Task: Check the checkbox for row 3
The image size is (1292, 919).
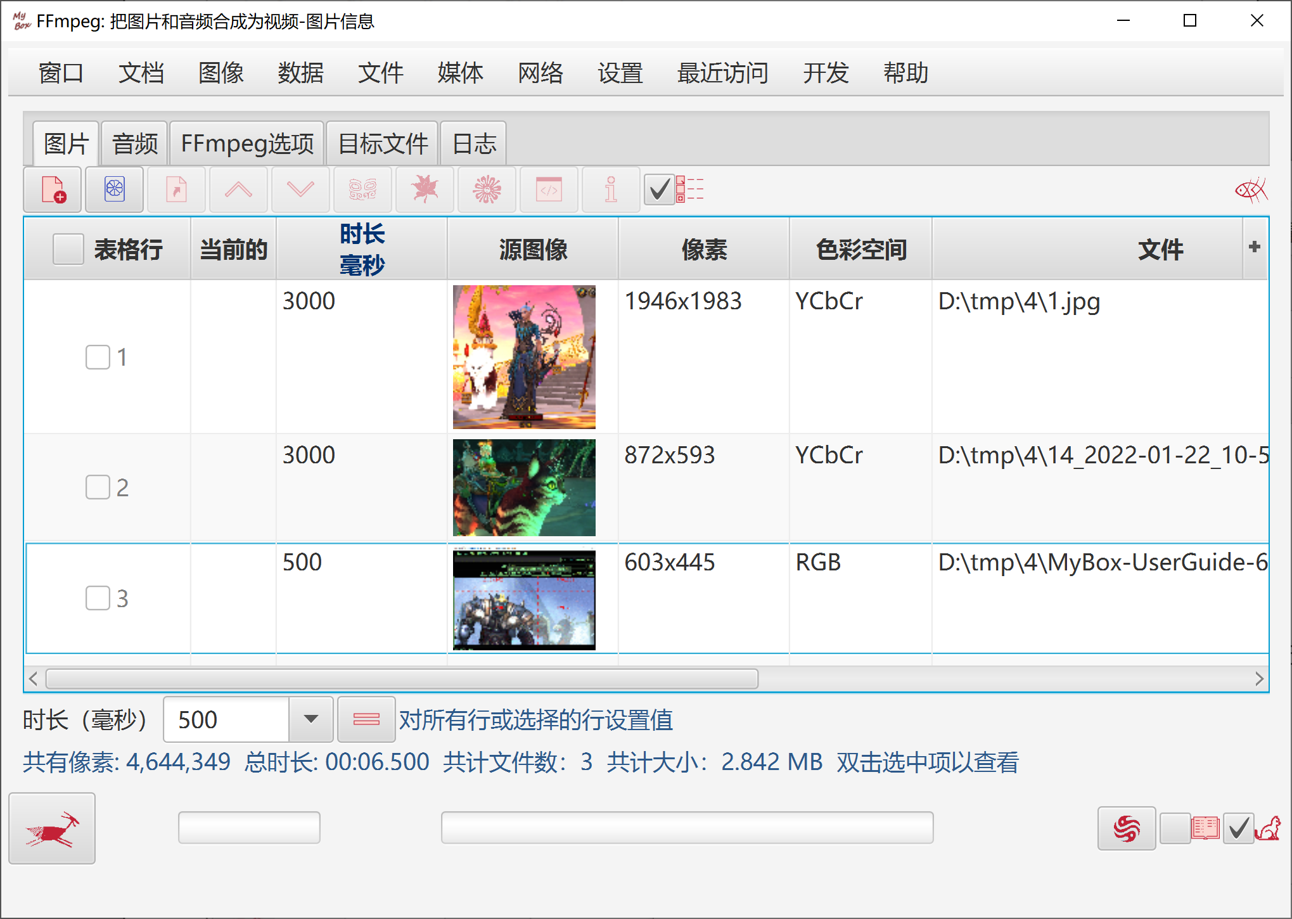Action: (98, 598)
